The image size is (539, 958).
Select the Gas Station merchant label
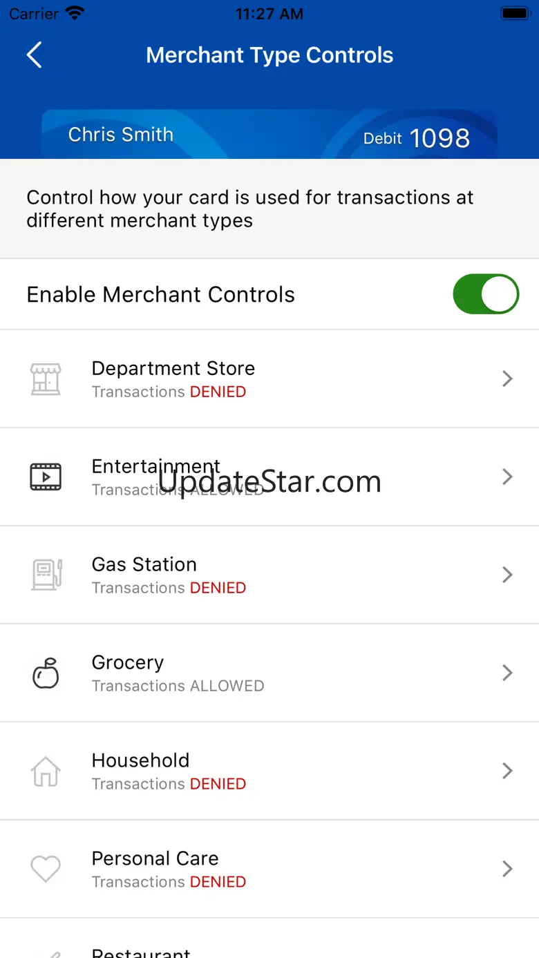tap(144, 564)
